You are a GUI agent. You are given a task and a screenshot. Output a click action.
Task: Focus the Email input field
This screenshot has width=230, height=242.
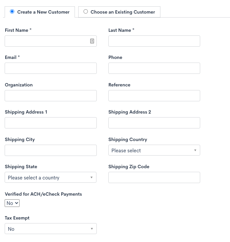click(50, 68)
